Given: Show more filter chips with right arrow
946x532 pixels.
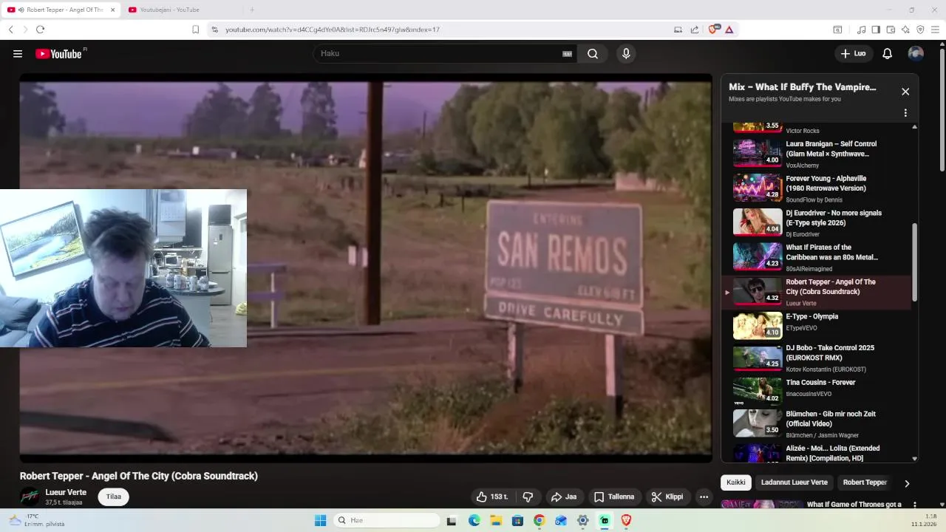Looking at the screenshot, I should (907, 483).
